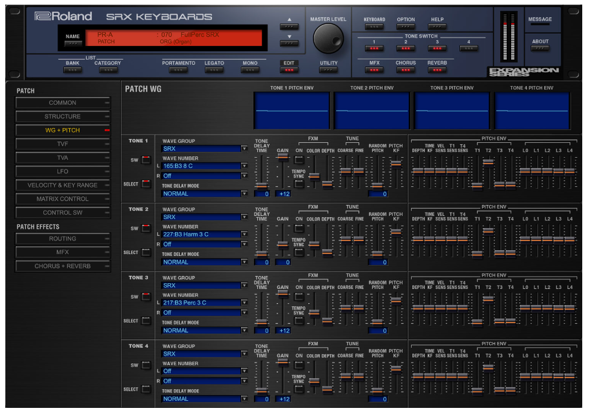Click the MASTER LEVEL knob
Viewport: 590px width, 415px height.
click(328, 39)
